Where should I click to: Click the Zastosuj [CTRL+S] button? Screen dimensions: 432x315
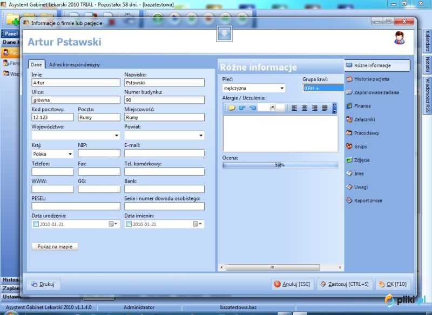pyautogui.click(x=345, y=284)
